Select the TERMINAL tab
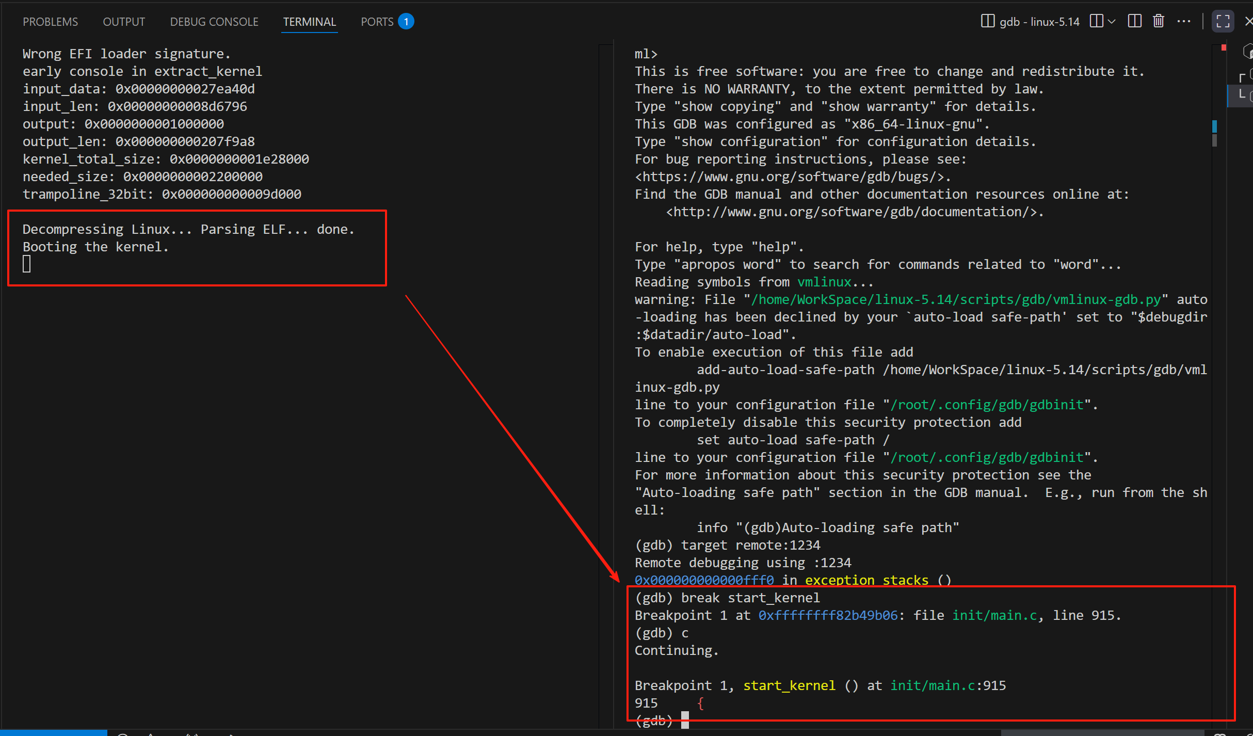Screen dimensions: 1253x736 click(x=310, y=22)
